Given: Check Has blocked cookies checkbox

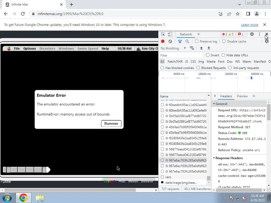Looking at the screenshot, I should (162, 68).
